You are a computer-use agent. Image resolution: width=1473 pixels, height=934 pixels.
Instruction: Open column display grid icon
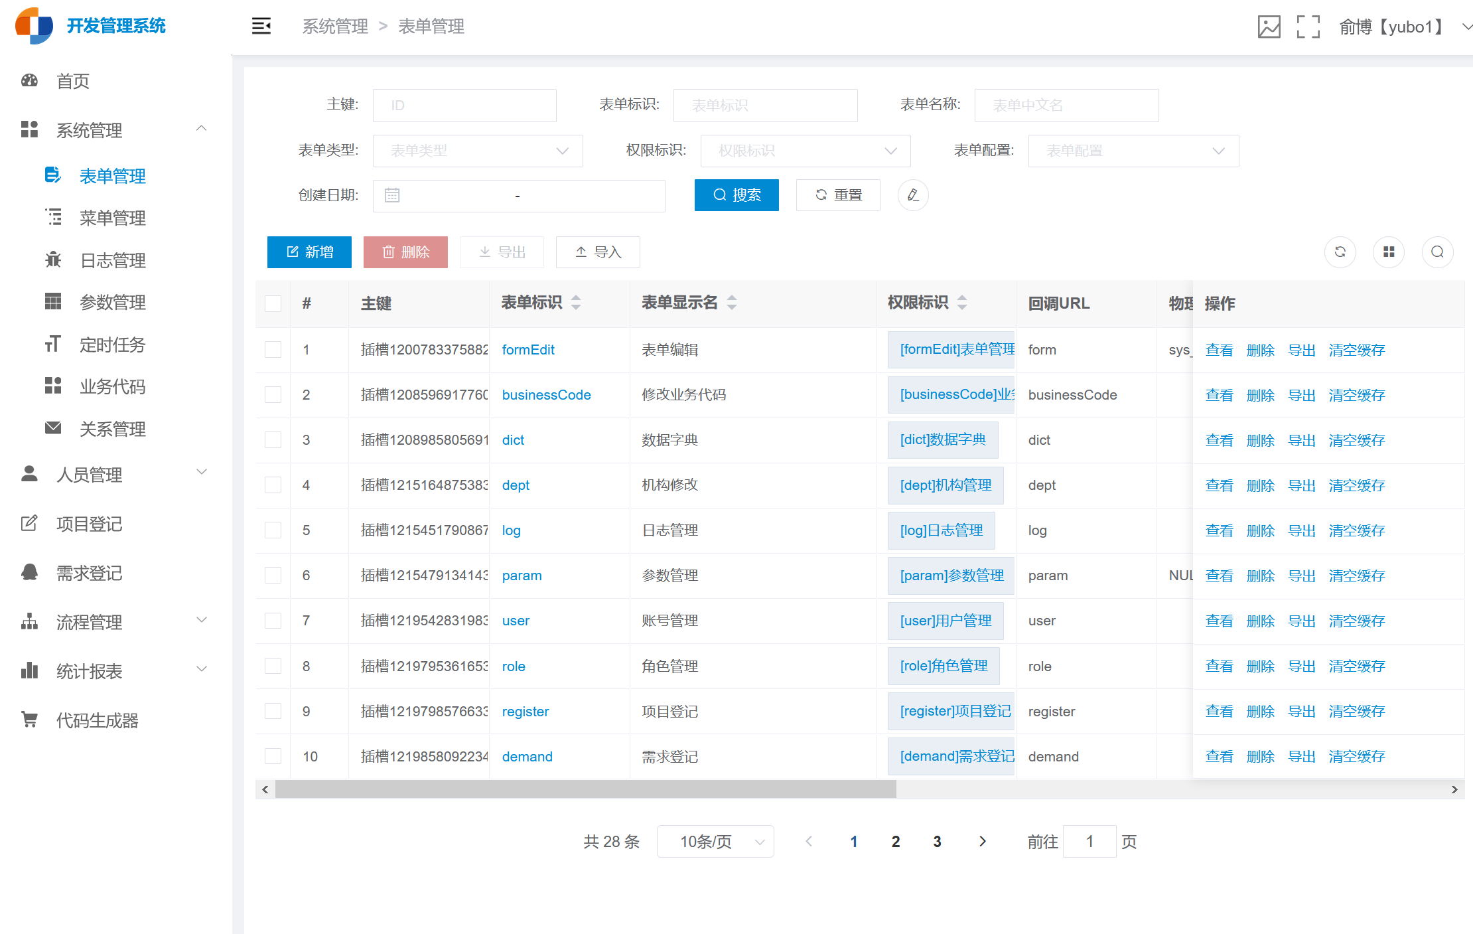pyautogui.click(x=1389, y=252)
